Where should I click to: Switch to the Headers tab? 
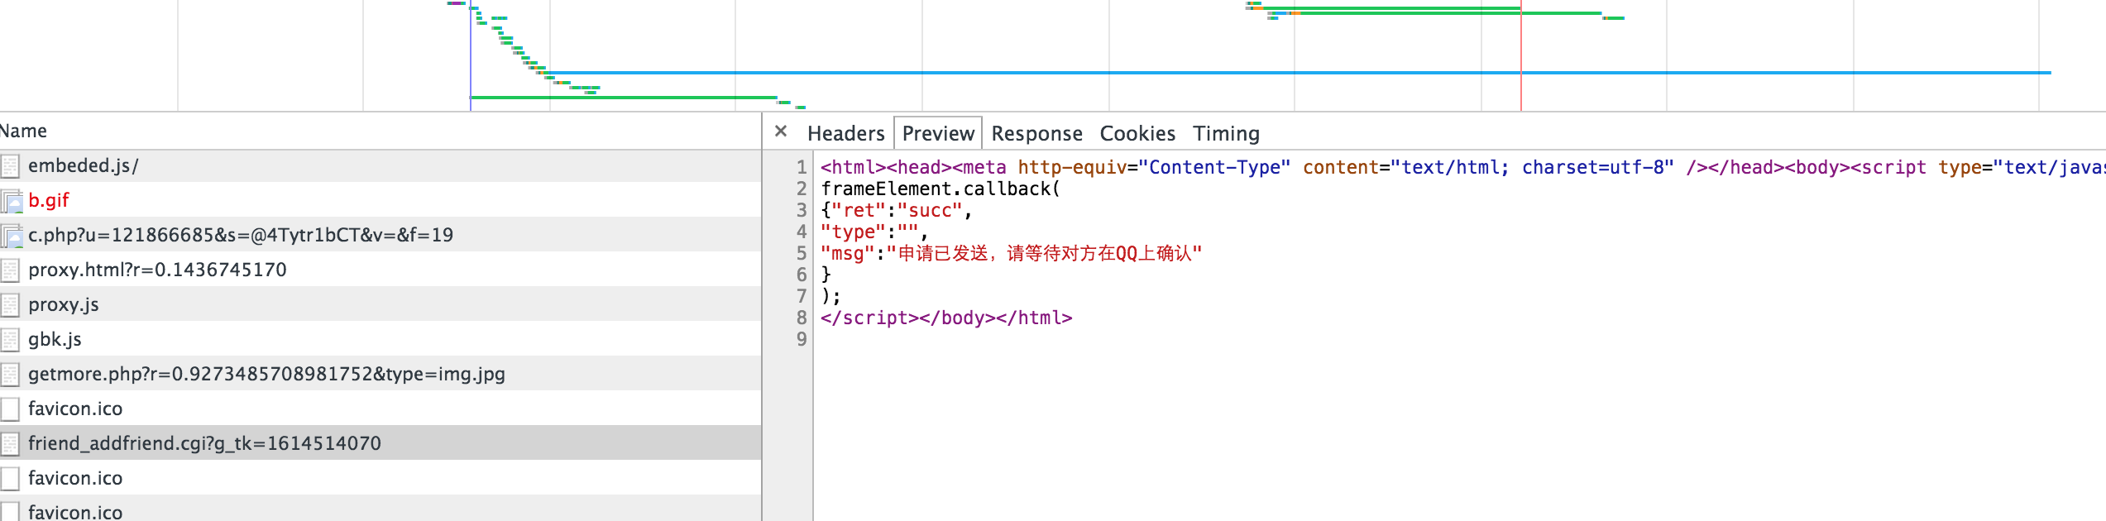845,133
